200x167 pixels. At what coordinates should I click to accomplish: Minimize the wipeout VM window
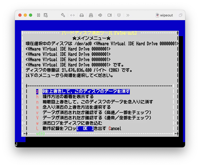click(25, 15)
